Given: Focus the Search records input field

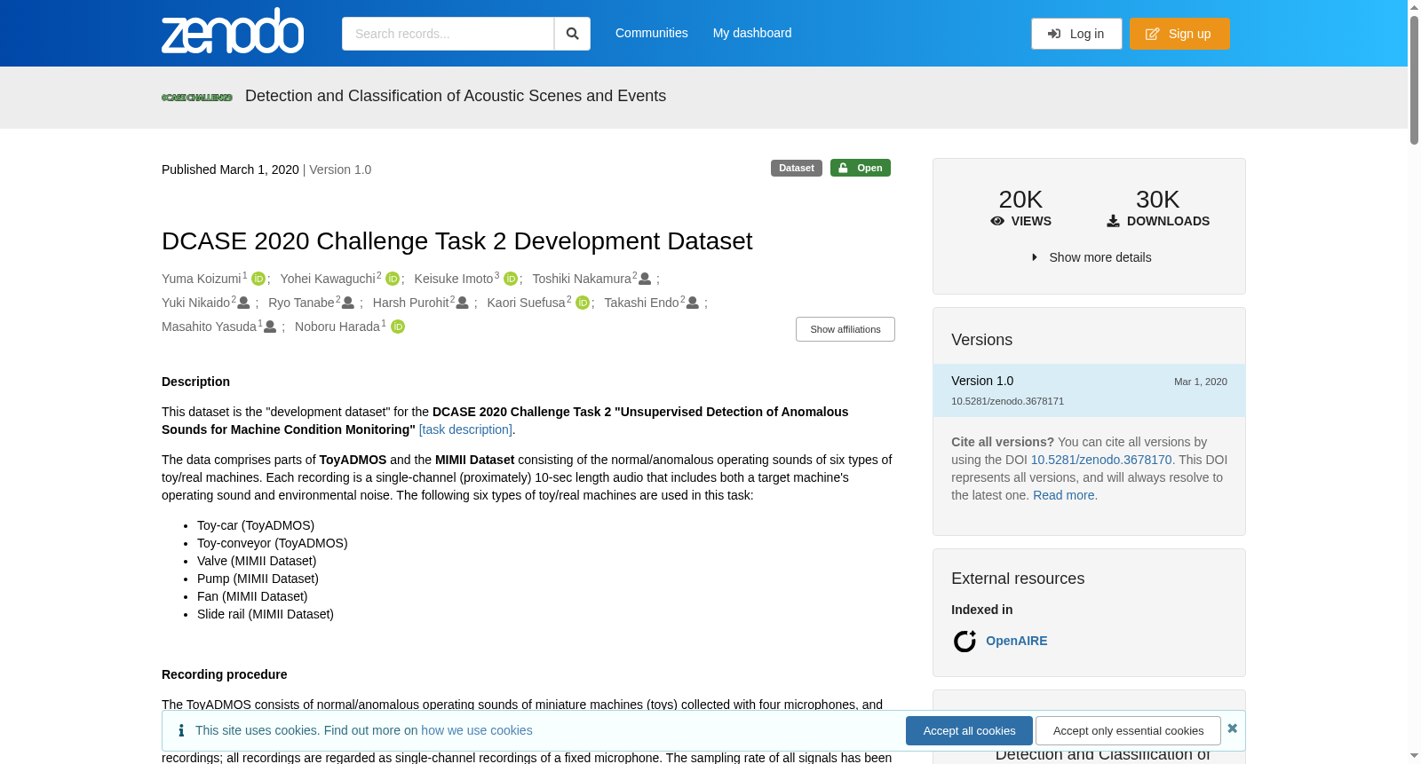Looking at the screenshot, I should pyautogui.click(x=448, y=34).
